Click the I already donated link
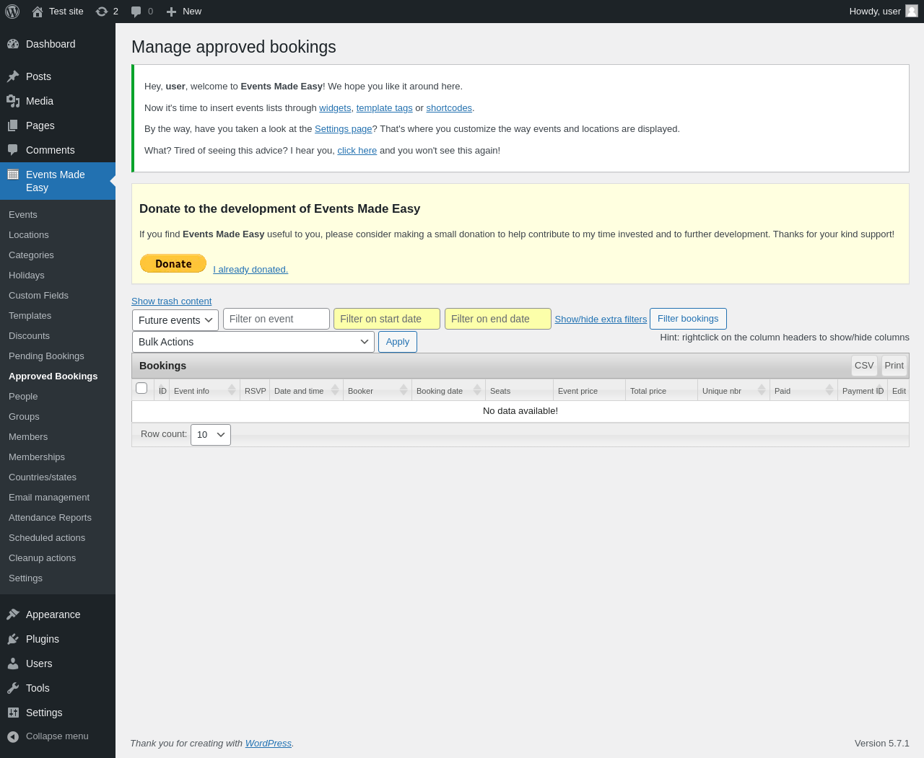 click(250, 270)
